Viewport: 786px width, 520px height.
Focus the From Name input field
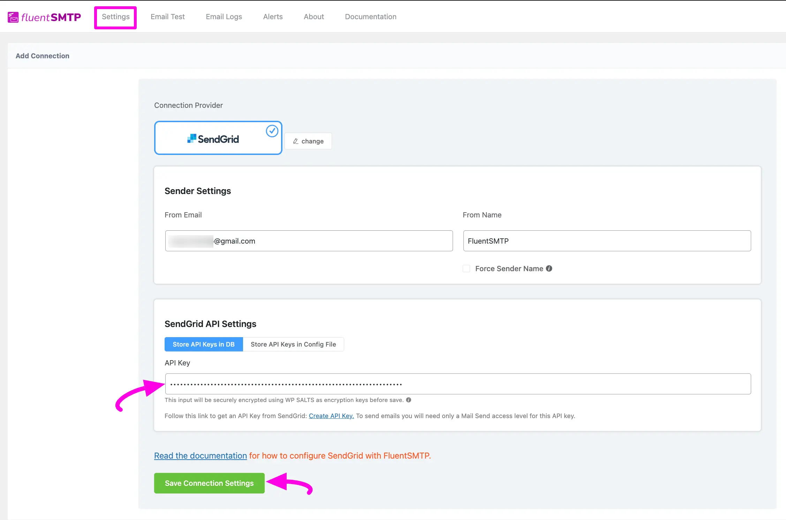pos(607,241)
